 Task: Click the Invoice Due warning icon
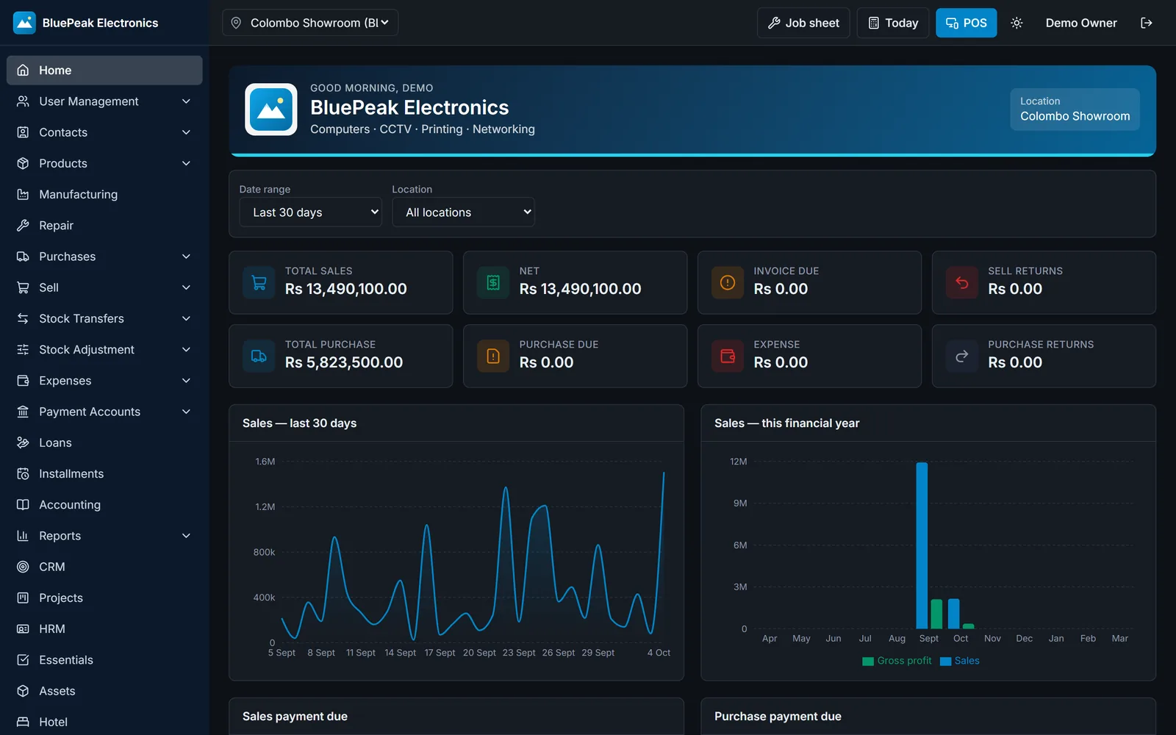[727, 283]
